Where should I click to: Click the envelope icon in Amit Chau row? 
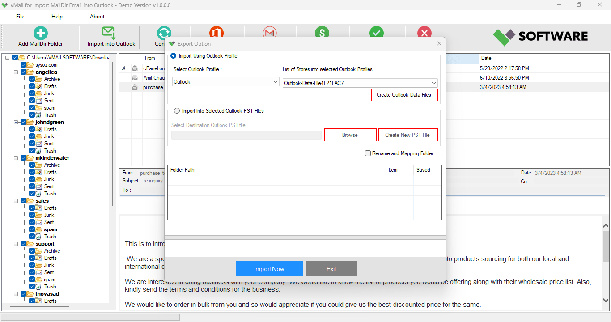coord(134,78)
